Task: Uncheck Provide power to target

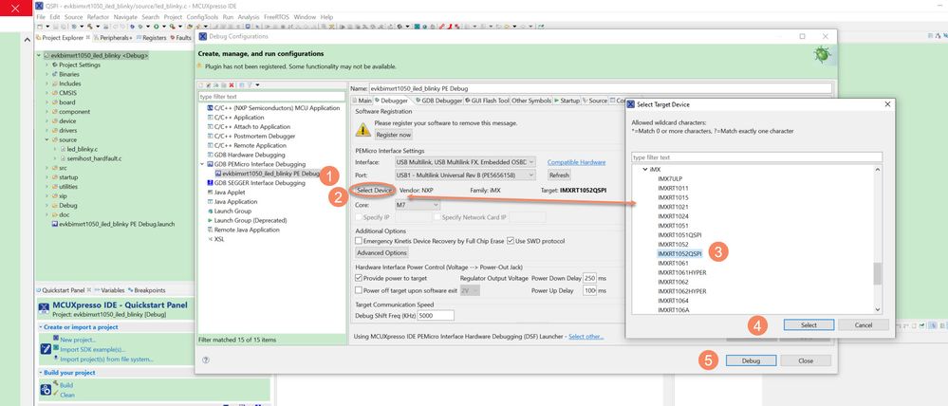Action: tap(359, 279)
